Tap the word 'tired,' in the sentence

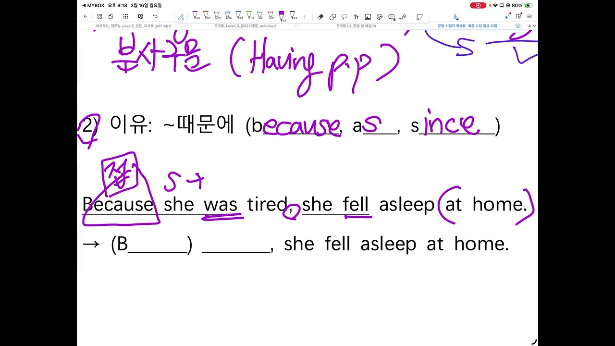(x=270, y=205)
